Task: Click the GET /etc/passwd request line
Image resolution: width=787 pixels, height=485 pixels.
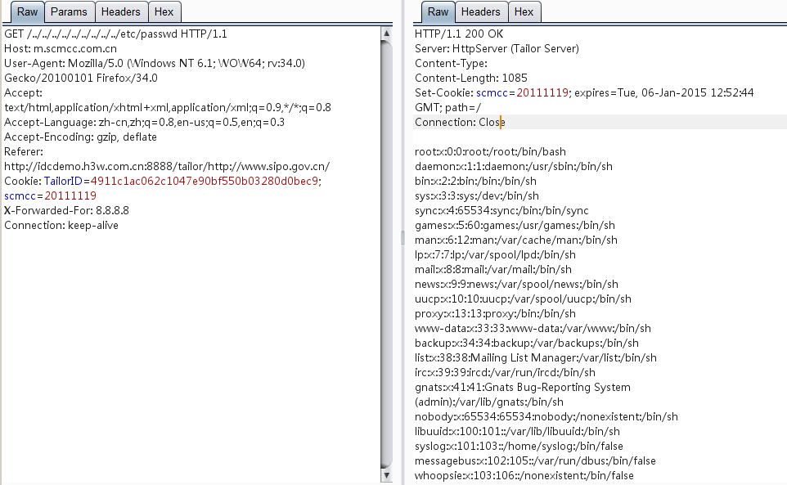Action: tap(115, 34)
